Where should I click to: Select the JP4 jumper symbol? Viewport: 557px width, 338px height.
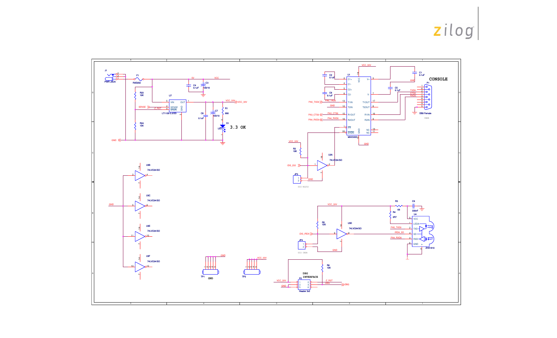302,245
